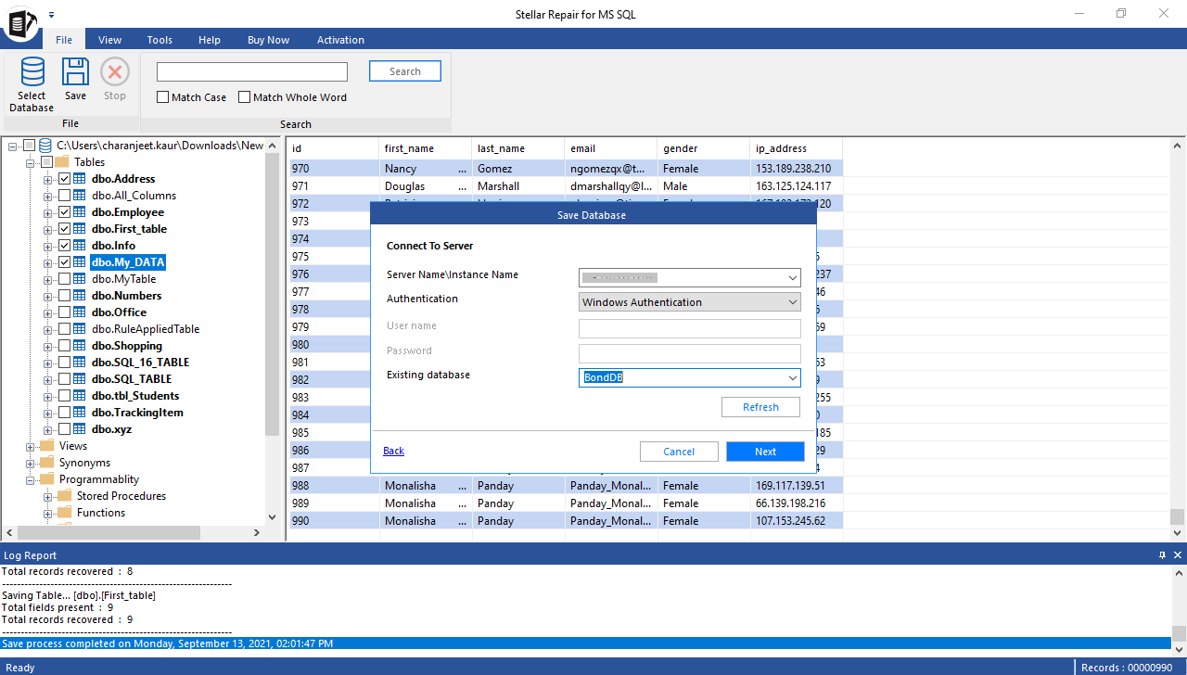Click the Next button
This screenshot has height=675, width=1187.
point(765,452)
